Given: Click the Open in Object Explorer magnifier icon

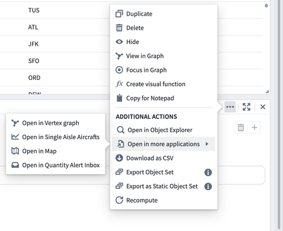Looking at the screenshot, I should [x=120, y=130].
